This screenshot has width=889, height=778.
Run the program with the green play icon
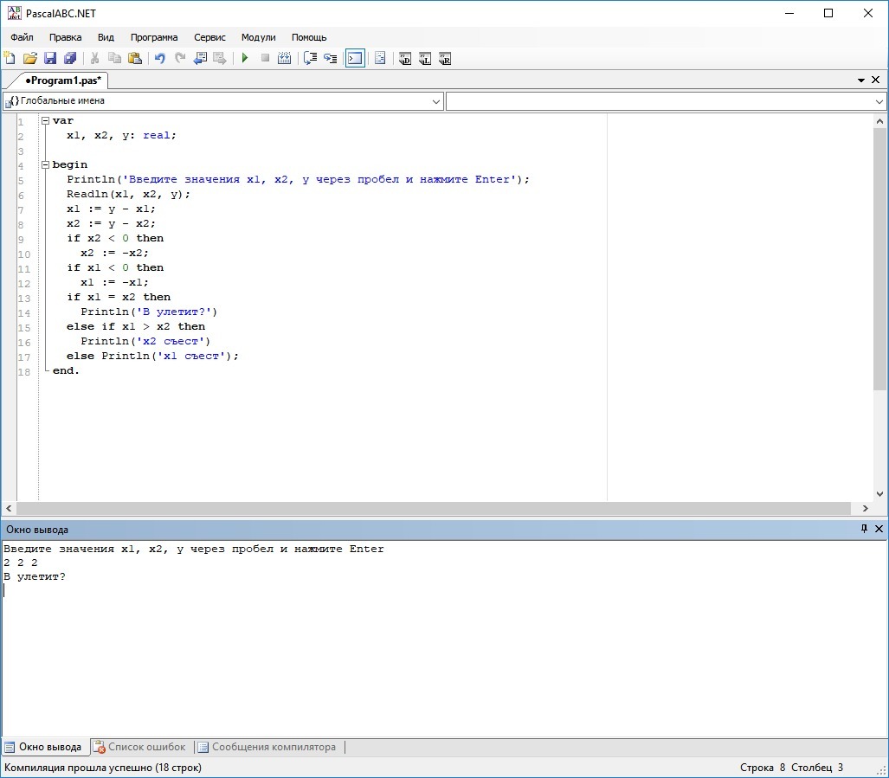coord(245,59)
